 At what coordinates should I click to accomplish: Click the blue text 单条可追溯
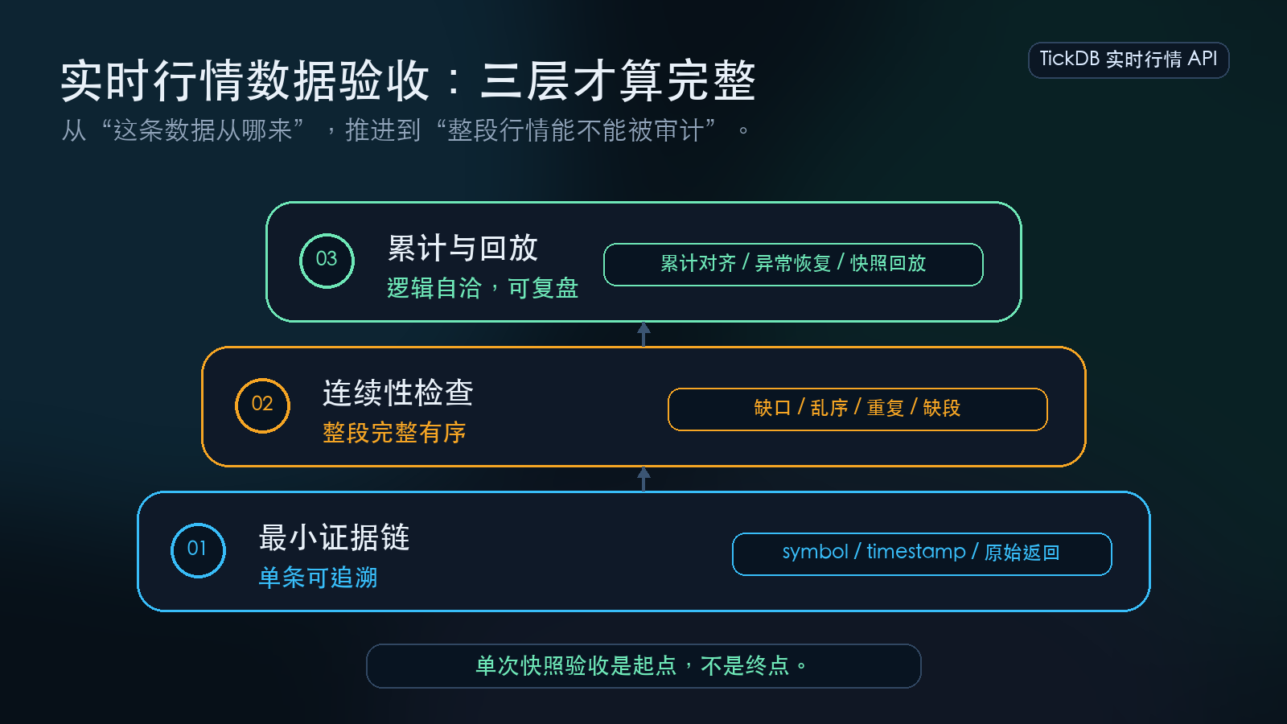click(318, 578)
